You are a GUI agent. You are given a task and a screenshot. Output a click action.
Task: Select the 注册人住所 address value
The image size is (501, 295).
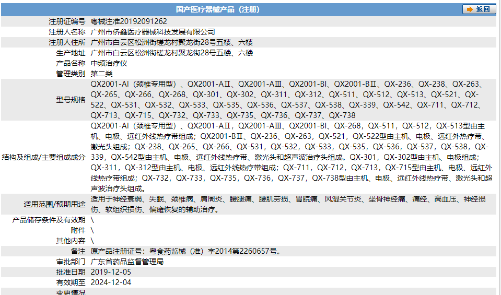(x=171, y=42)
